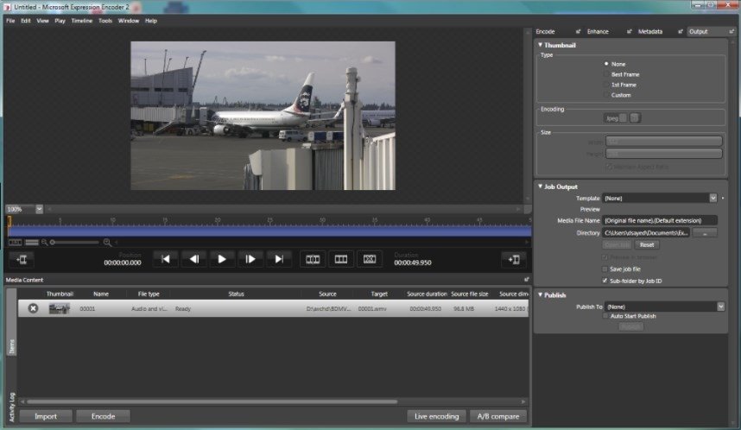Click the middle clip edit icon with three frames
Viewport: 741px width, 430px height.
pos(341,259)
